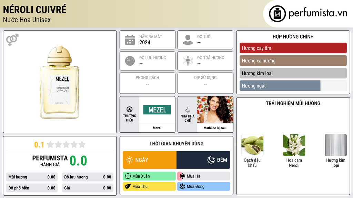The height and width of the screenshot is (198, 353).
Task: Click the clock icon for Độ Lưu Hương
Action: (x=130, y=61)
